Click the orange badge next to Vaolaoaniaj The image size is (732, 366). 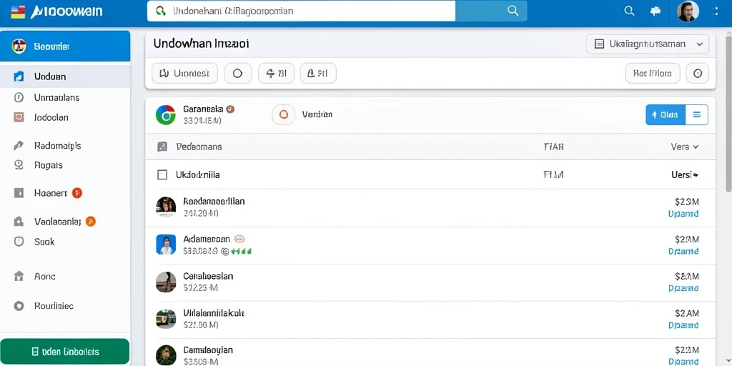pyautogui.click(x=91, y=222)
